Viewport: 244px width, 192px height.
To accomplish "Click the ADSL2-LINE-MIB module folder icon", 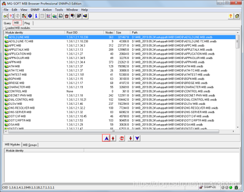I will 6,37.
